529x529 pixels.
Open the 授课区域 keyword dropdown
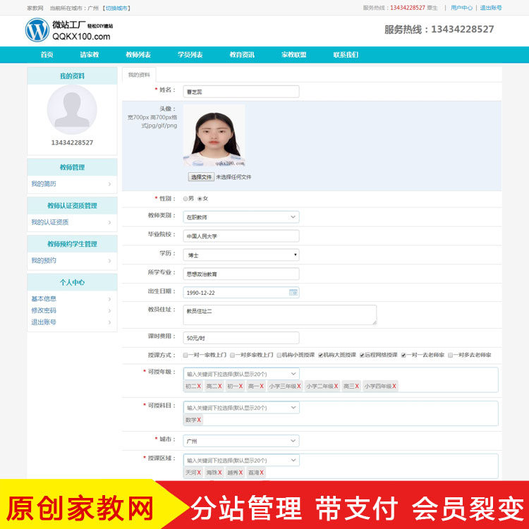(x=241, y=460)
